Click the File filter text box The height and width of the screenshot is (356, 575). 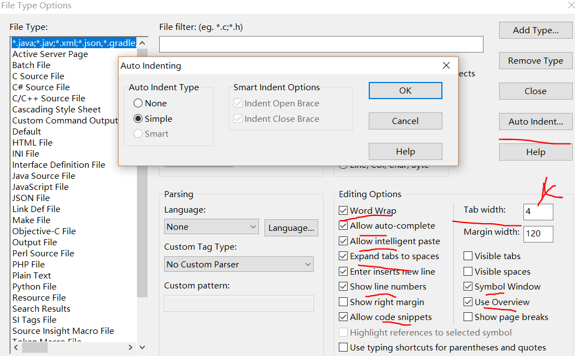click(x=321, y=44)
